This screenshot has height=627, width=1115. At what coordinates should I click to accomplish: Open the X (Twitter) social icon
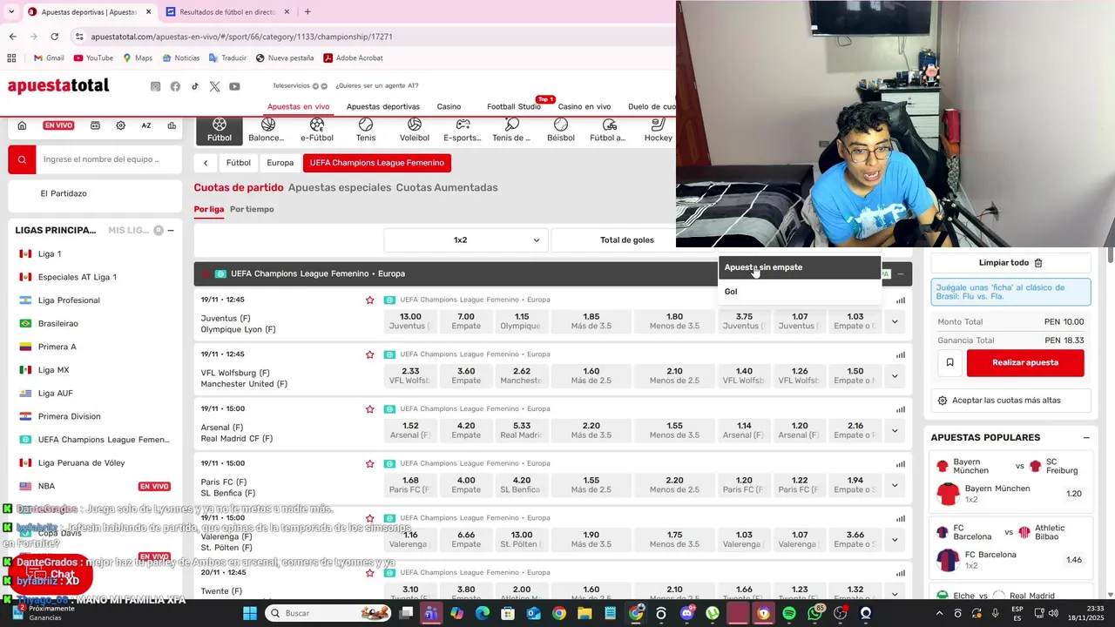point(214,86)
